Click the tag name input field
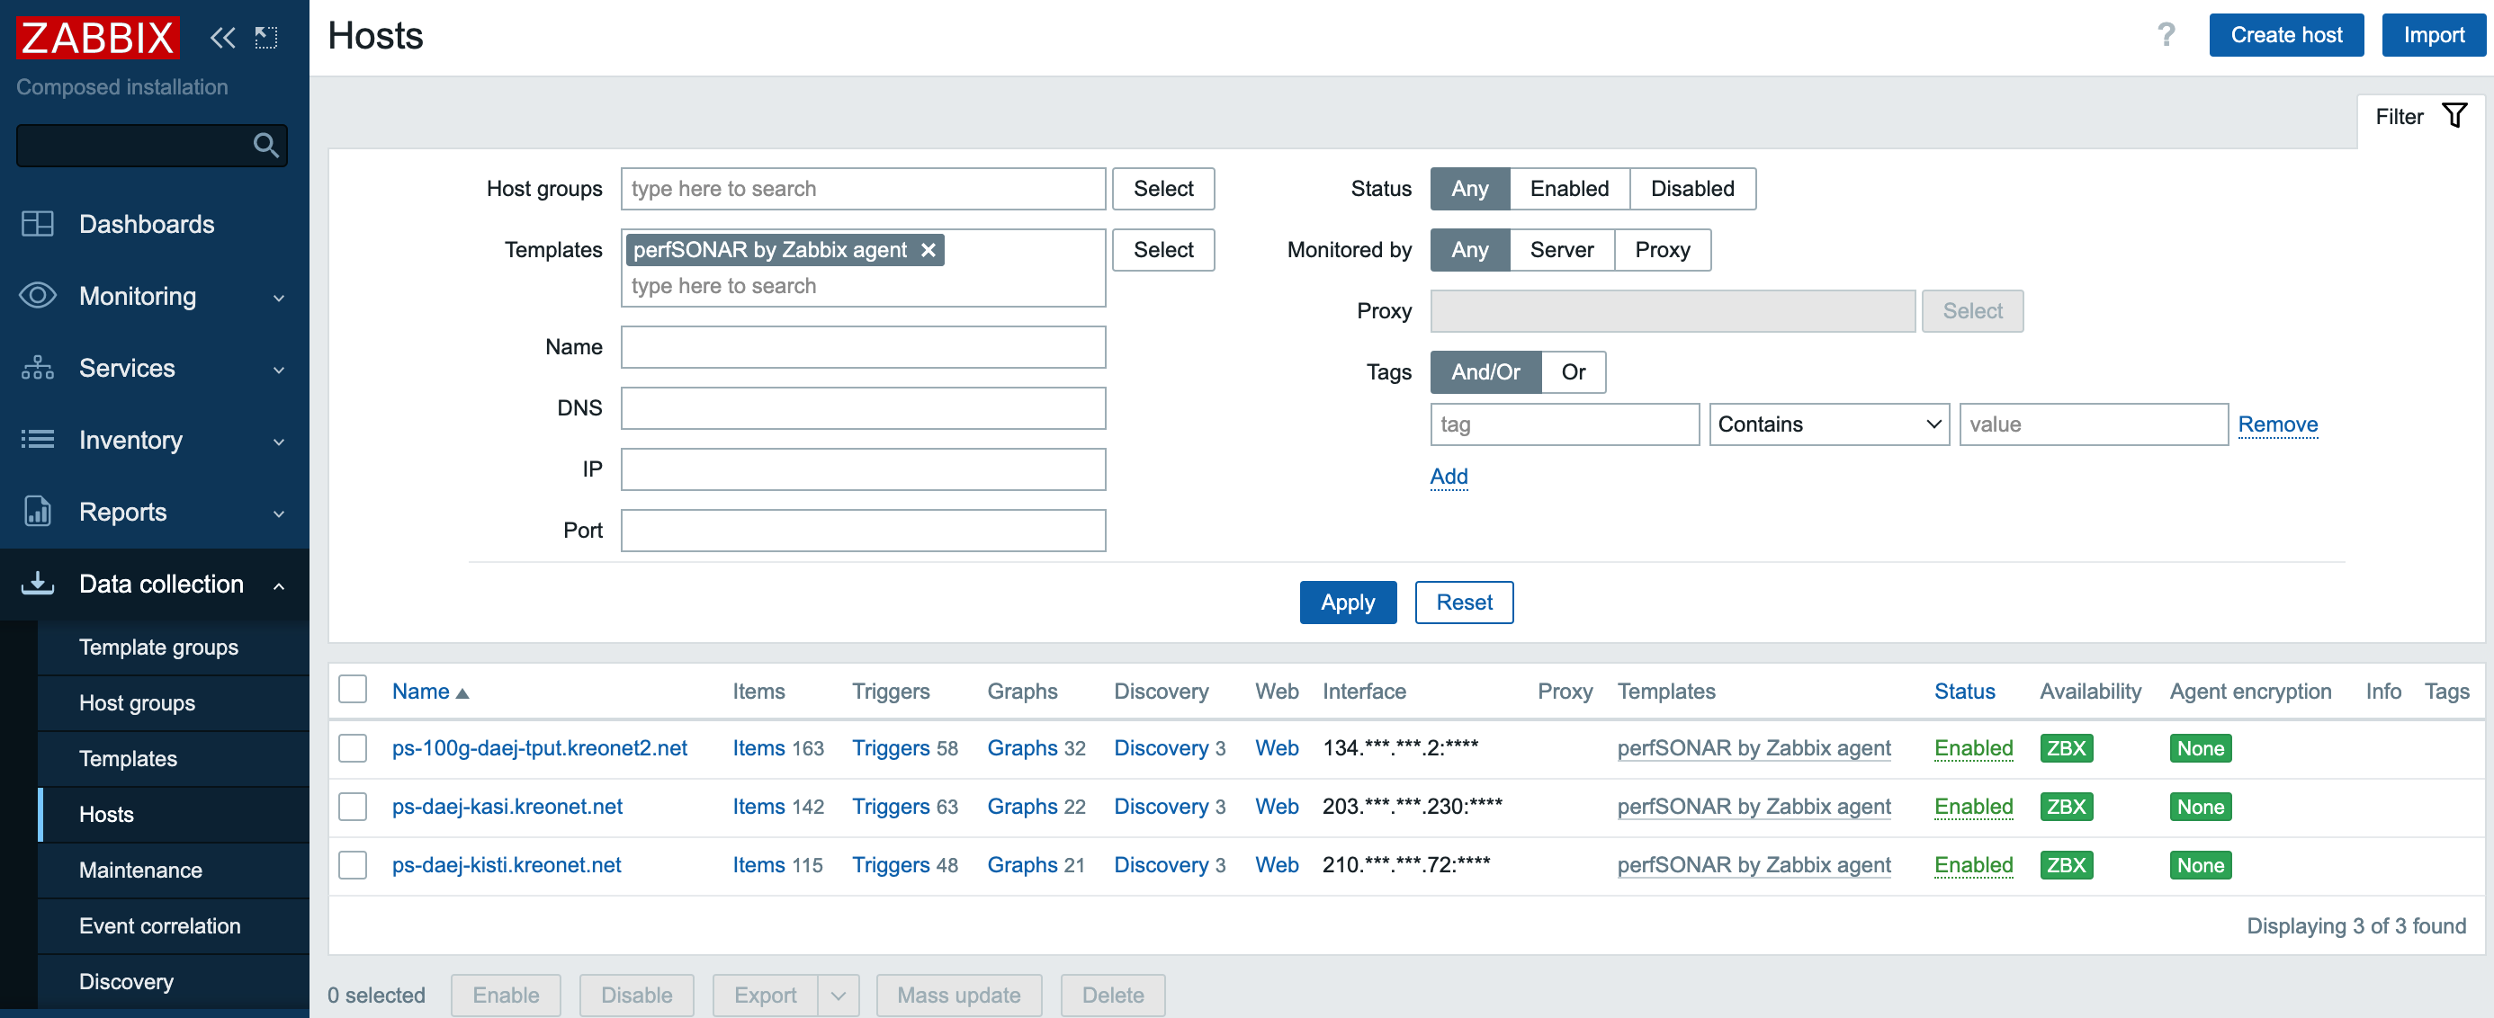This screenshot has width=2494, height=1018. 1564,424
